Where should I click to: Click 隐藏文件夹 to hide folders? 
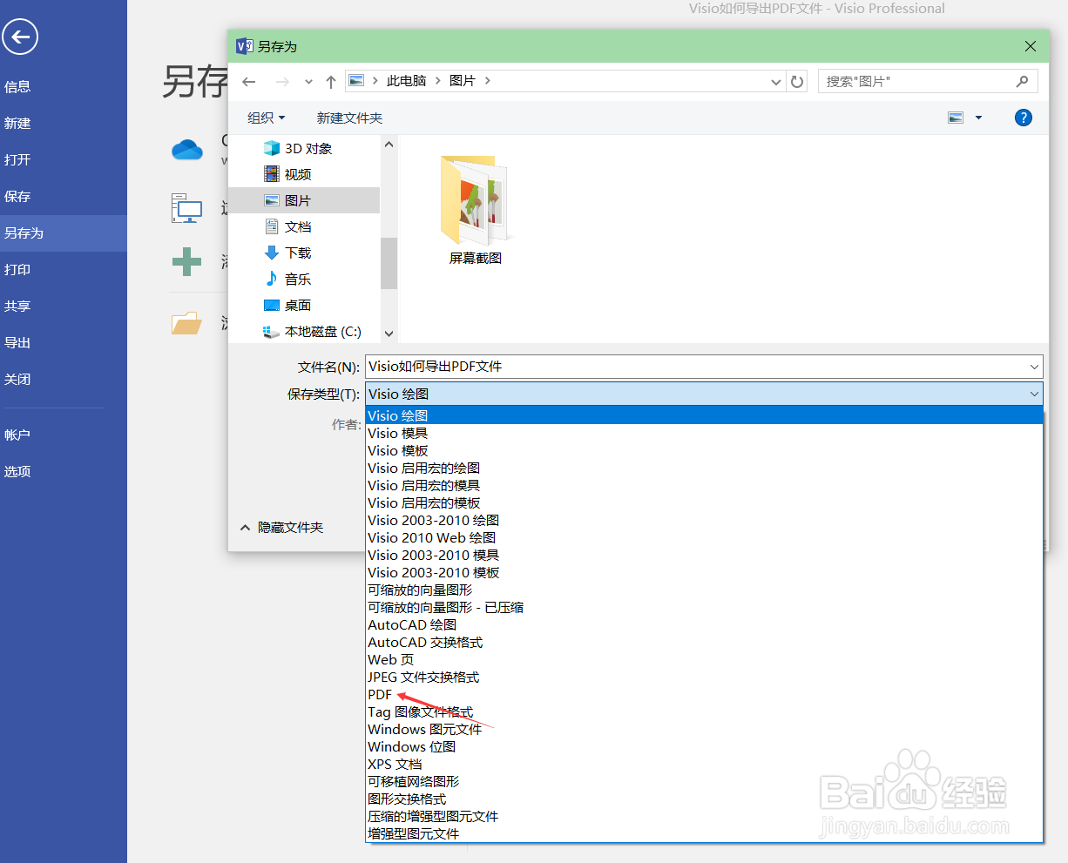coord(281,528)
